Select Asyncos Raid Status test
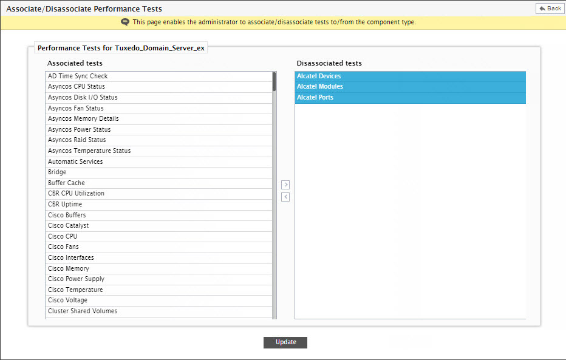Screen dimensions: 566x360 click(x=159, y=140)
